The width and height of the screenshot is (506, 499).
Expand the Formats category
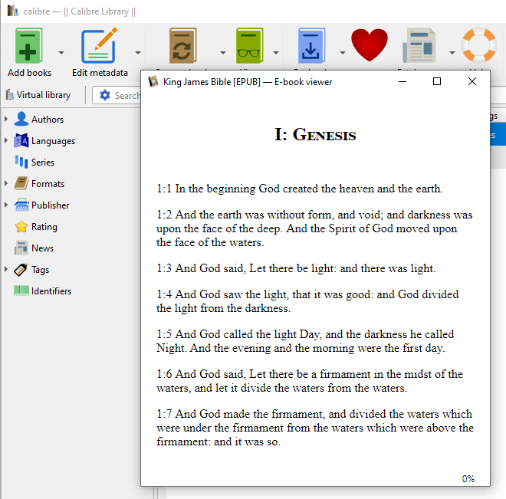[6, 183]
